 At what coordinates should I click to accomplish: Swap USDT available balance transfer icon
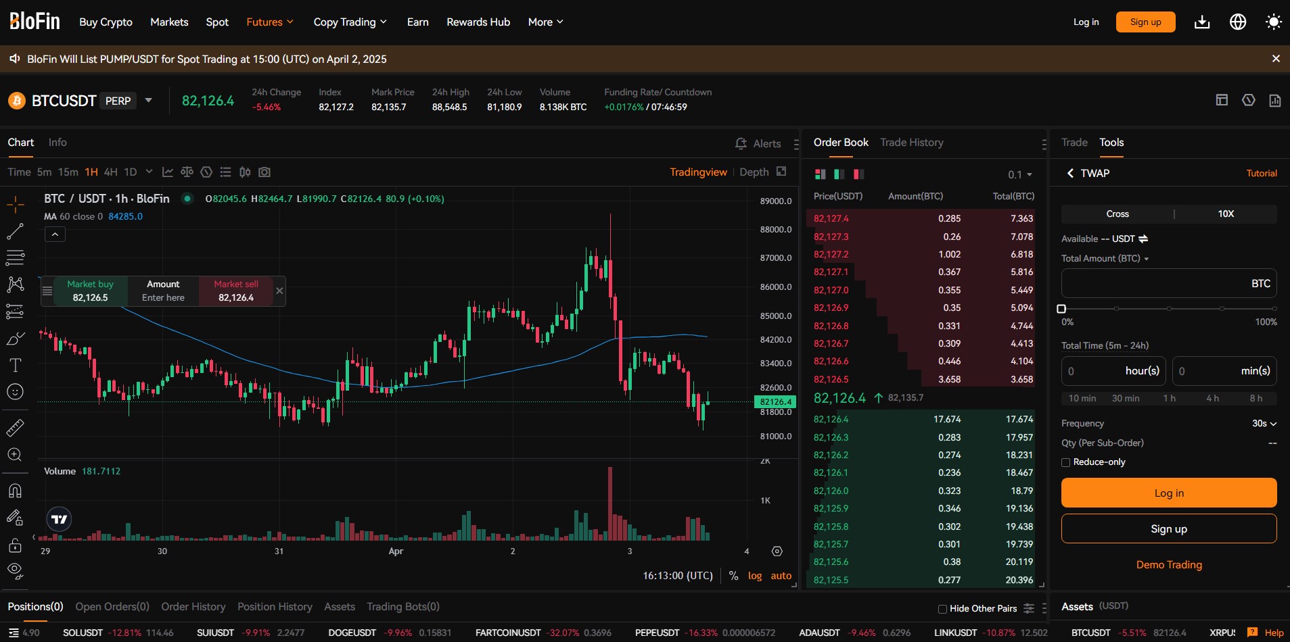pyautogui.click(x=1143, y=239)
